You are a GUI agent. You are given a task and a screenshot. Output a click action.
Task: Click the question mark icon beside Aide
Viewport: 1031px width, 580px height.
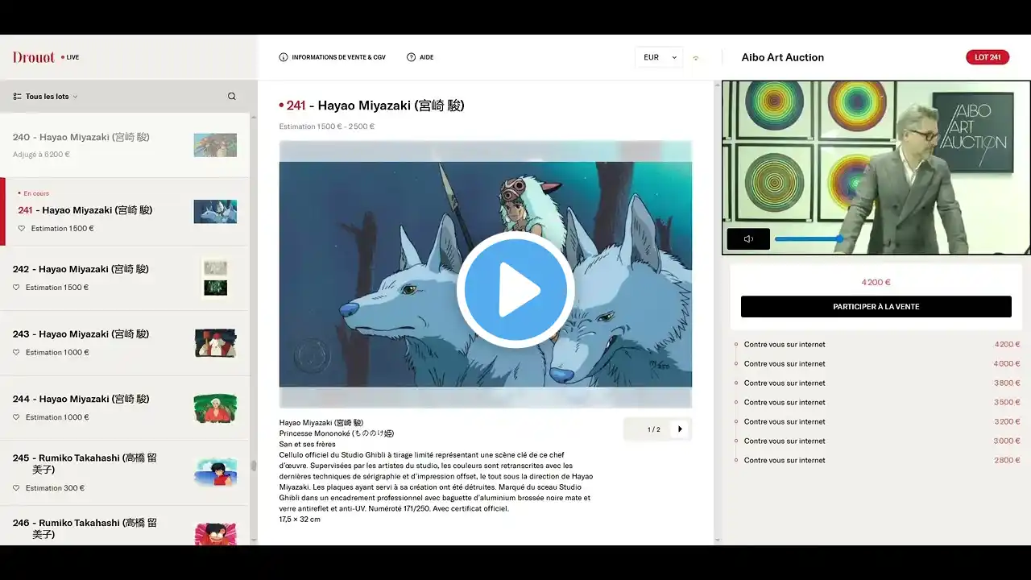tap(411, 57)
